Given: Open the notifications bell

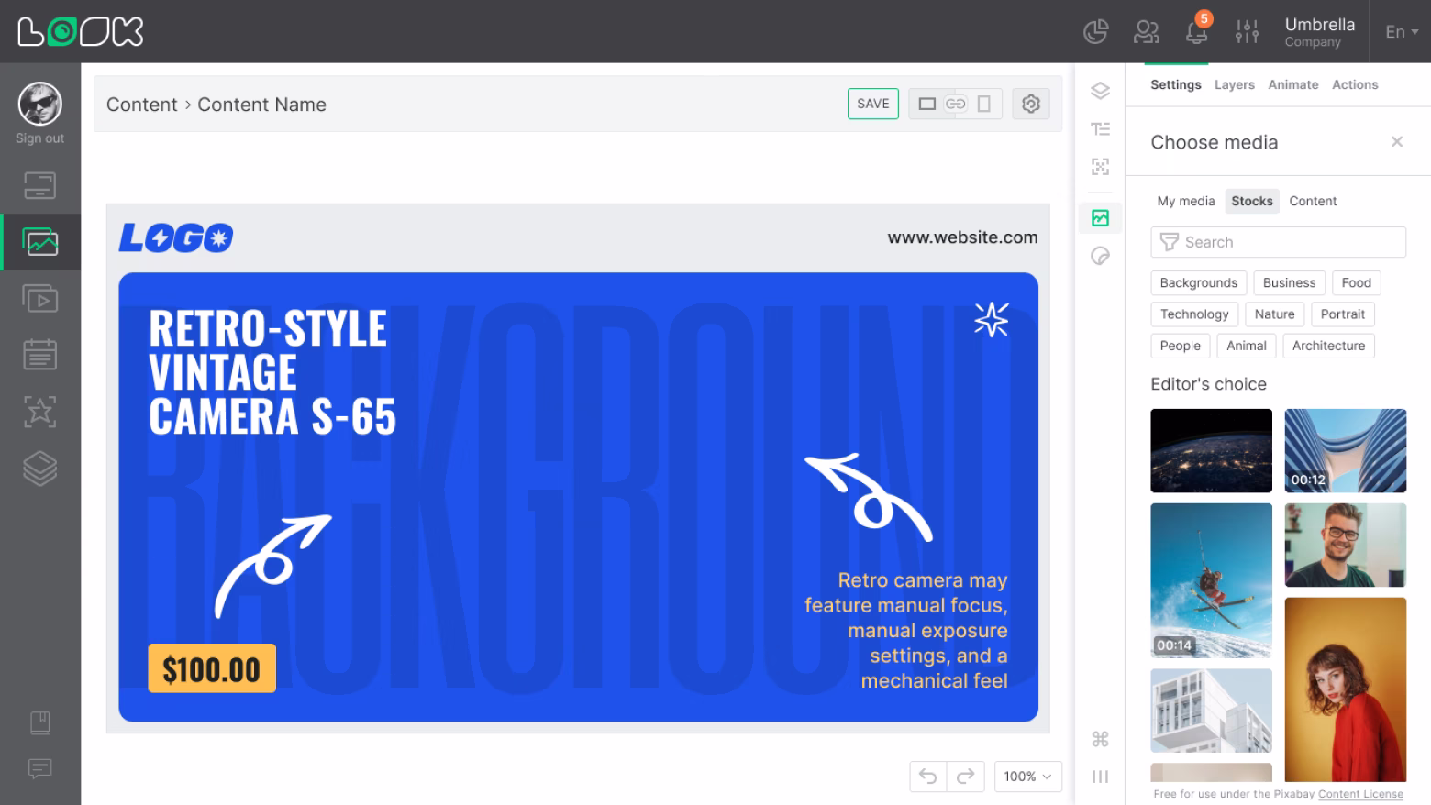Looking at the screenshot, I should pos(1197,32).
